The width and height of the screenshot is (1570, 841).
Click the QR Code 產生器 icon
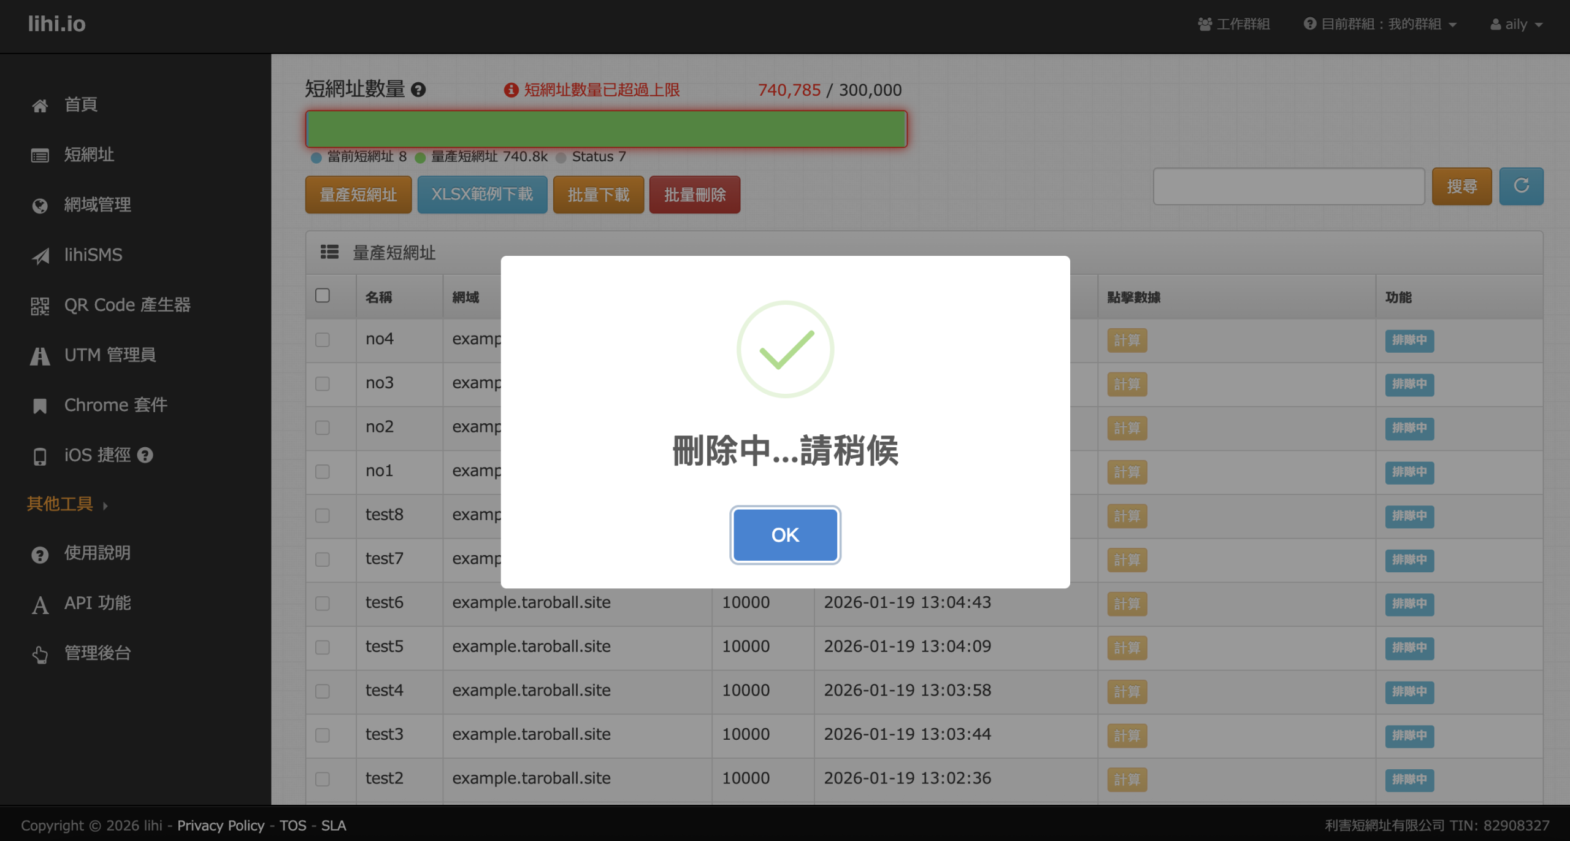click(40, 305)
